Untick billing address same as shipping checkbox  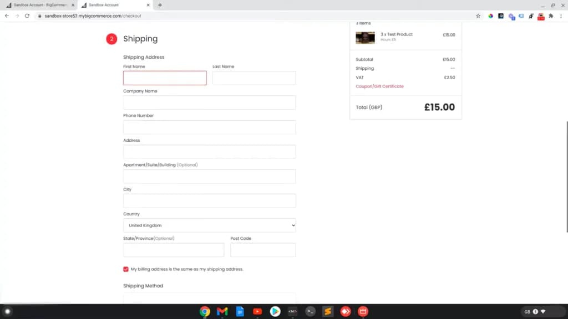[126, 269]
